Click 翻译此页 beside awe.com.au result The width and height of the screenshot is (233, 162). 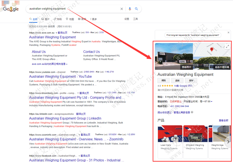(x=63, y=33)
